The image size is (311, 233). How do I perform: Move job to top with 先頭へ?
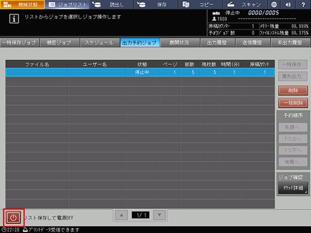(x=293, y=127)
